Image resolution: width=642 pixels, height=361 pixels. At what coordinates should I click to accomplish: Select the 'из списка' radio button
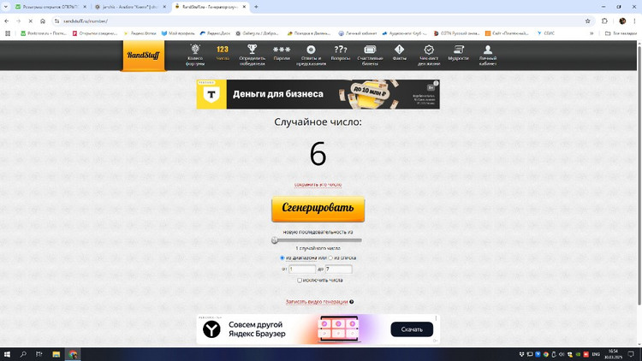[x=330, y=257]
